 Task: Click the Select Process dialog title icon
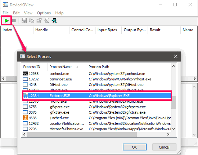click(x=22, y=56)
